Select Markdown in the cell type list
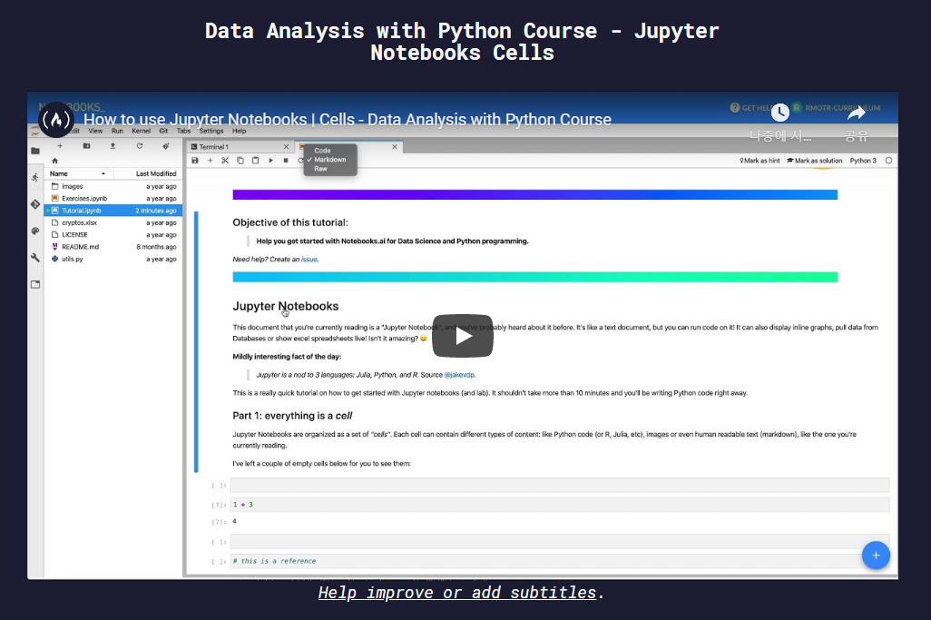931x620 pixels. click(x=329, y=159)
